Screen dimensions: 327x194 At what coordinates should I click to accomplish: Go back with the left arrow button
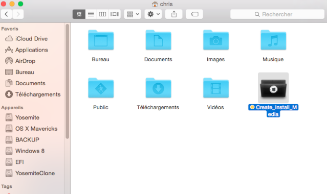(x=6, y=14)
